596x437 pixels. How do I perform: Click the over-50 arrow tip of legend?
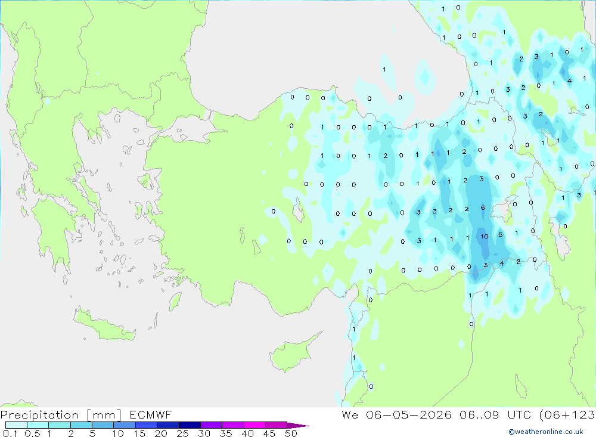[x=298, y=426]
